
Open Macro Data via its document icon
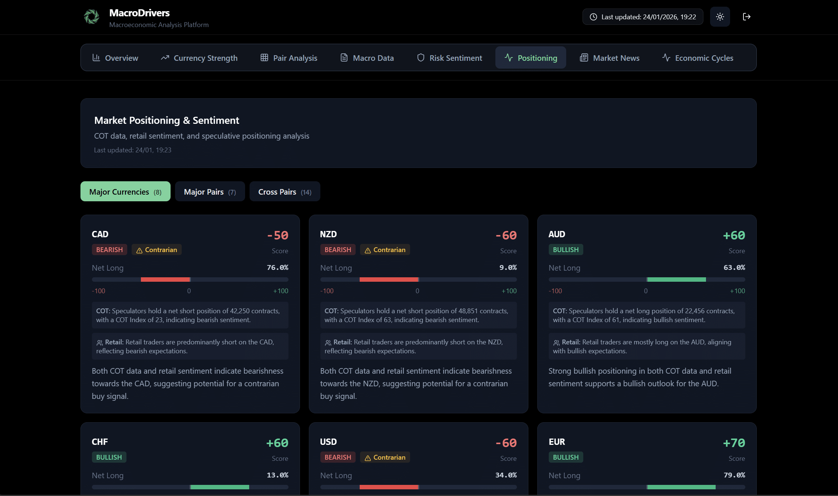tap(344, 57)
